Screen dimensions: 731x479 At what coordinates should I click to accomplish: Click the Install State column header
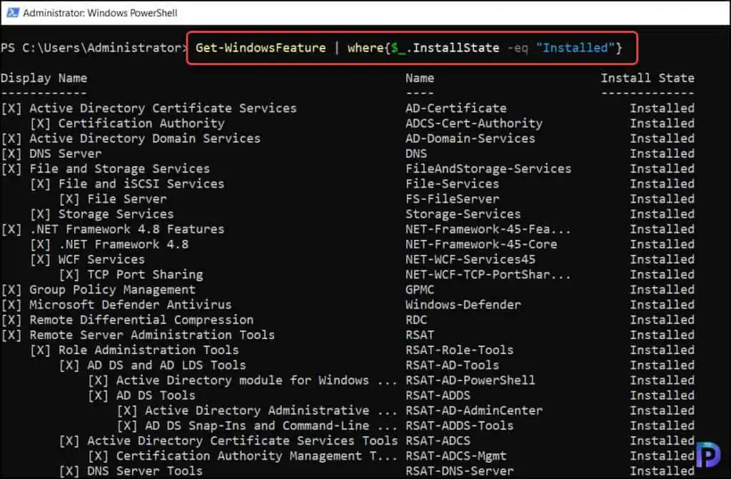click(647, 78)
